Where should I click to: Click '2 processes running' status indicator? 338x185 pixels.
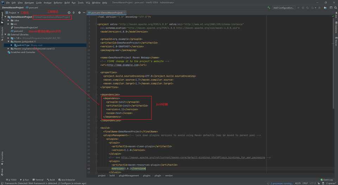[x=281, y=183]
